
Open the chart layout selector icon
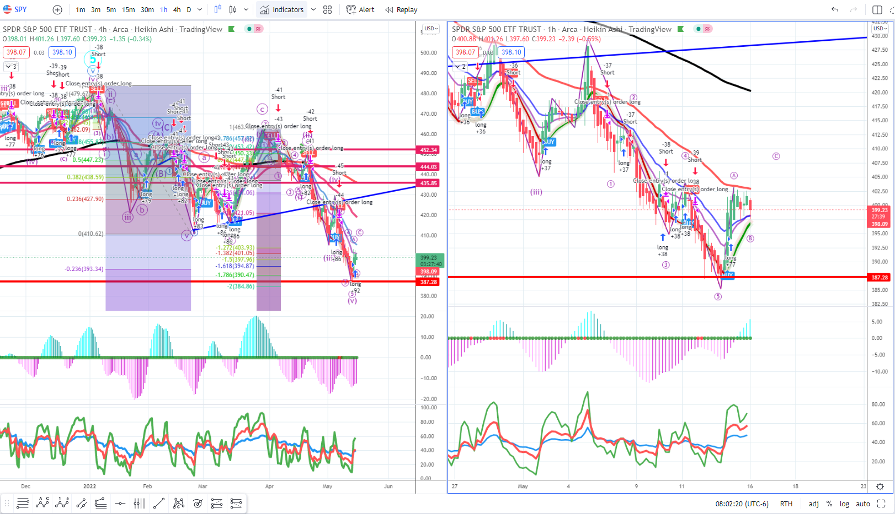tap(877, 9)
